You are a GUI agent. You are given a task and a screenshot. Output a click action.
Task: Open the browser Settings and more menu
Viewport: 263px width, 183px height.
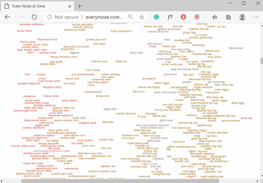pos(256,17)
